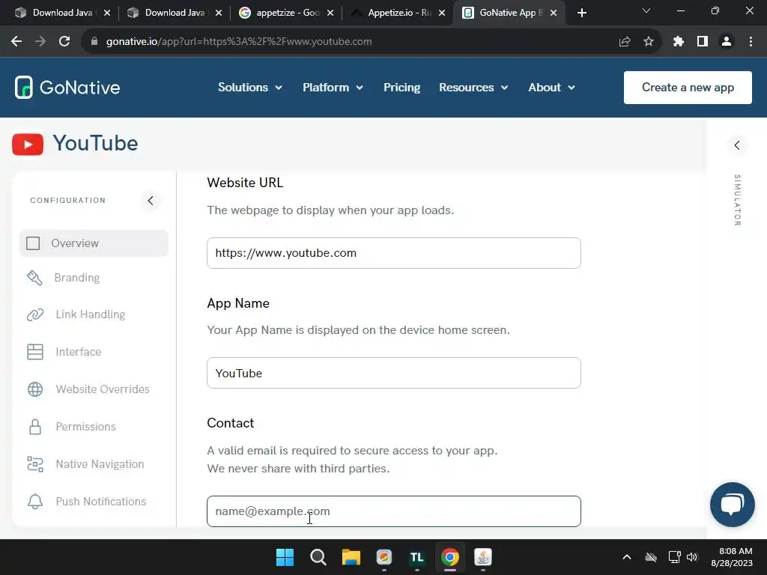Image resolution: width=767 pixels, height=575 pixels.
Task: Click the vertical SIMULATOR label
Action: (737, 201)
